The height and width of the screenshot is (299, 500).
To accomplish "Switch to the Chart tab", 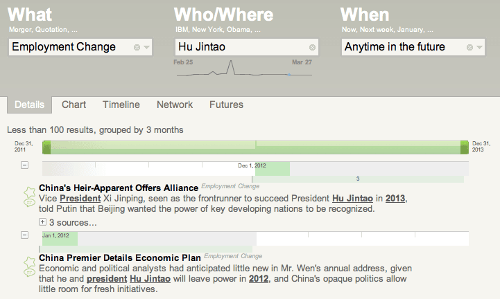I will pyautogui.click(x=74, y=105).
